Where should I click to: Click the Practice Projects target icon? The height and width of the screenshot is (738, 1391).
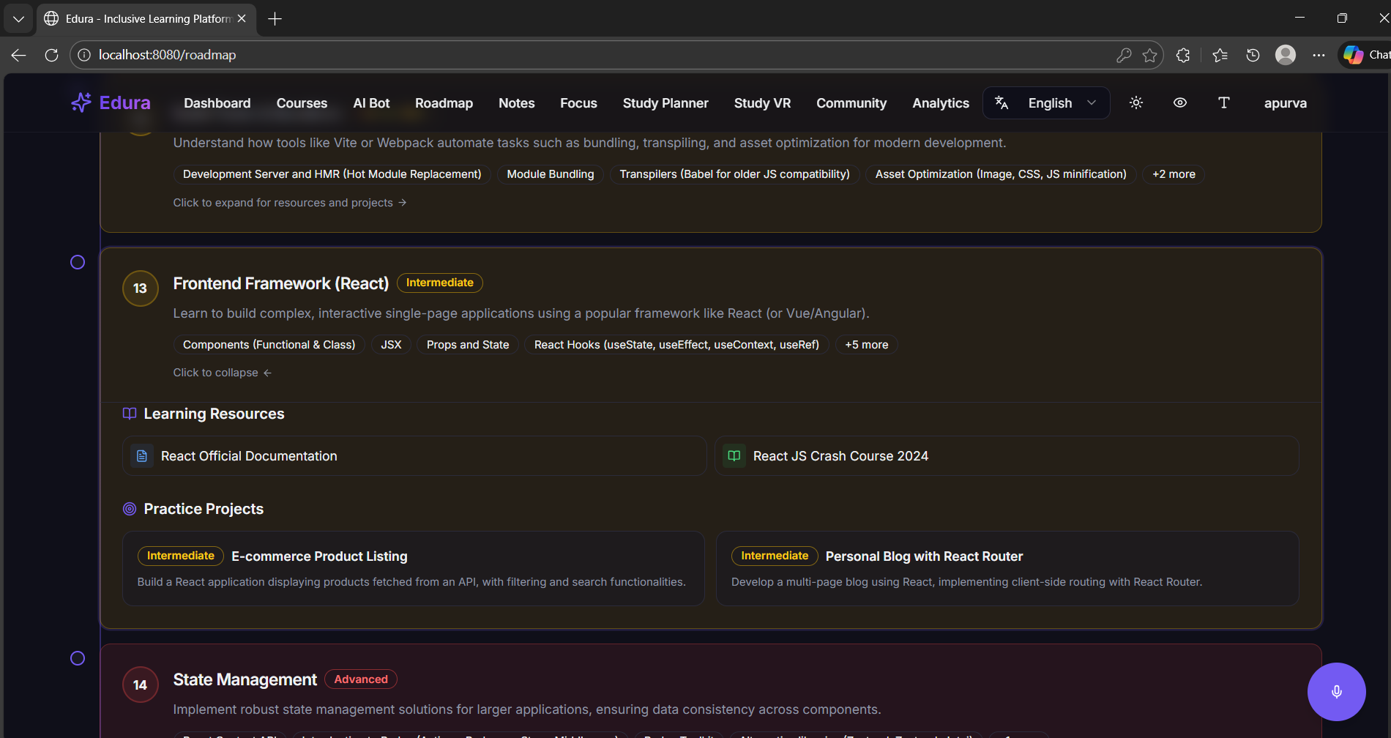coord(130,509)
